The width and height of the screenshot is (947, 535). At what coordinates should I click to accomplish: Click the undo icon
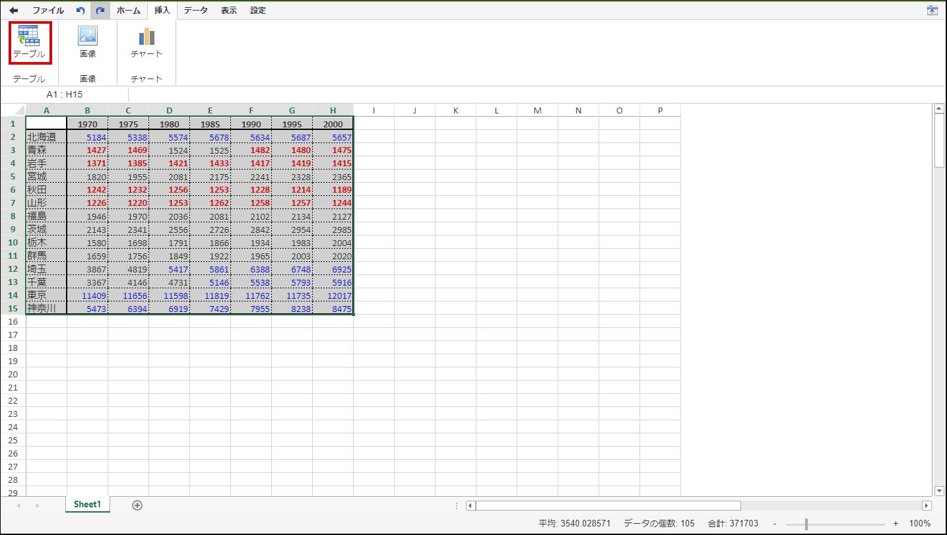pos(81,11)
